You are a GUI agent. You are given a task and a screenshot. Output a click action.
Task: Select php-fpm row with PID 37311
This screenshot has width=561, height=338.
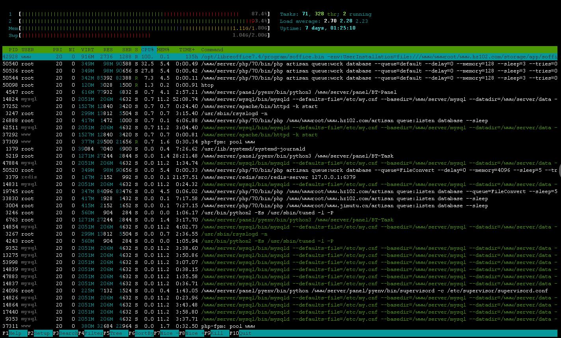point(280,326)
